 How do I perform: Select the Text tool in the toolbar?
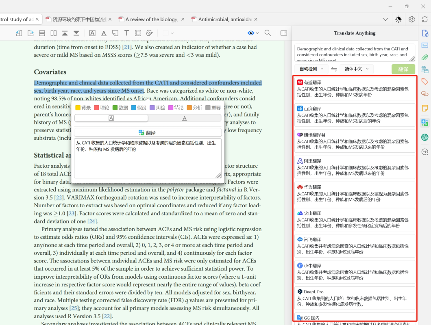[126, 33]
